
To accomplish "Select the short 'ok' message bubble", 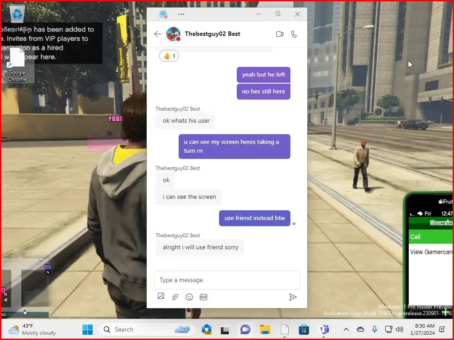I will [165, 180].
